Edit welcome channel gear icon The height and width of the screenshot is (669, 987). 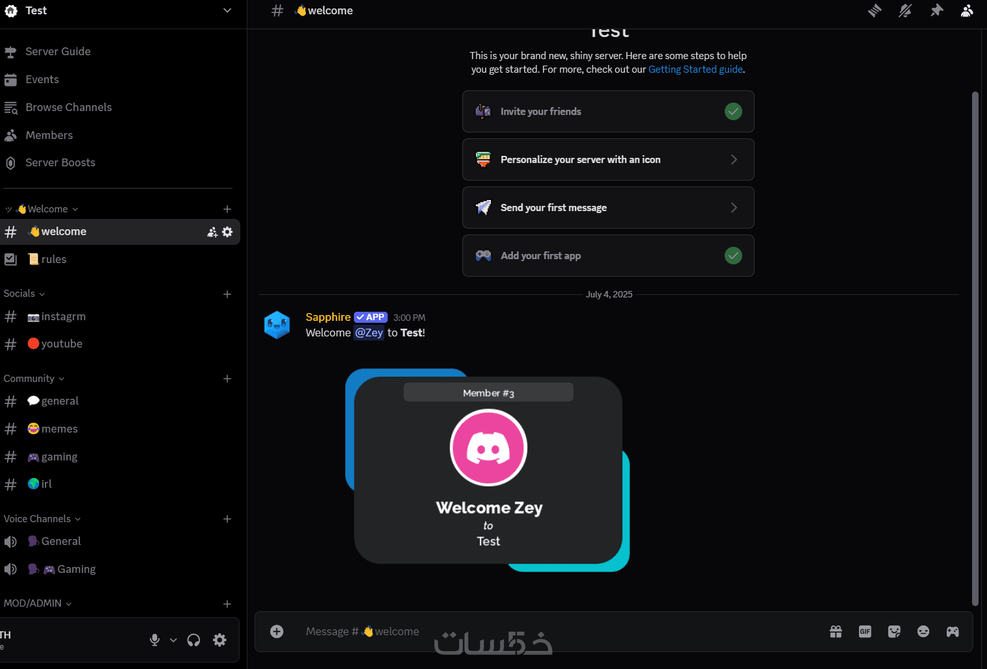coord(227,232)
